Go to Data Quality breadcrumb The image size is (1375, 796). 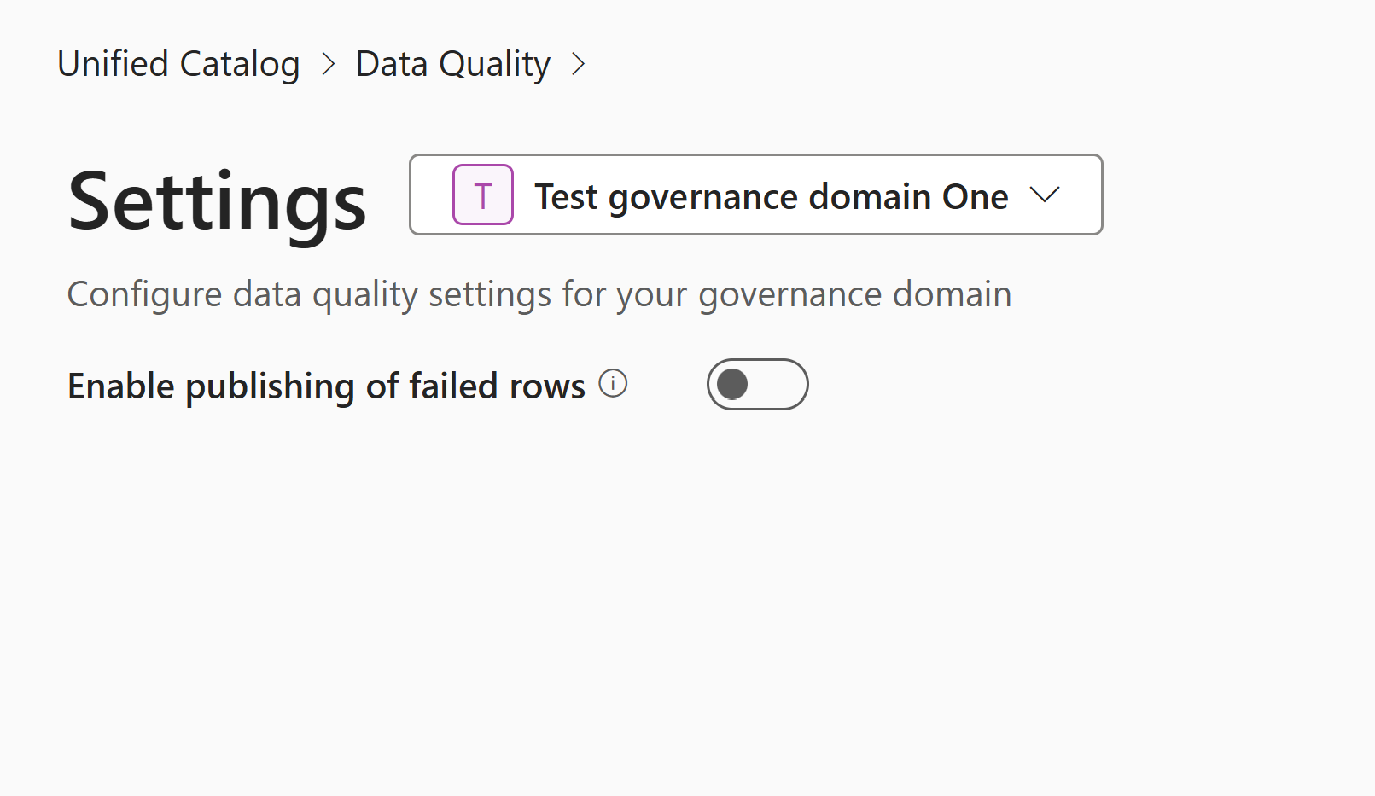coord(452,64)
